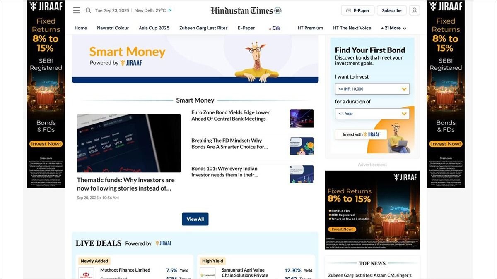Click the Samunnati company logo
The width and height of the screenshot is (497, 279).
click(x=207, y=274)
